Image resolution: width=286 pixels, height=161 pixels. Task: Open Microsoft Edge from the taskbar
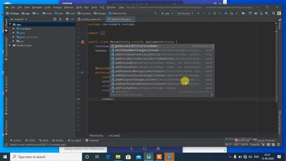coord(108,157)
